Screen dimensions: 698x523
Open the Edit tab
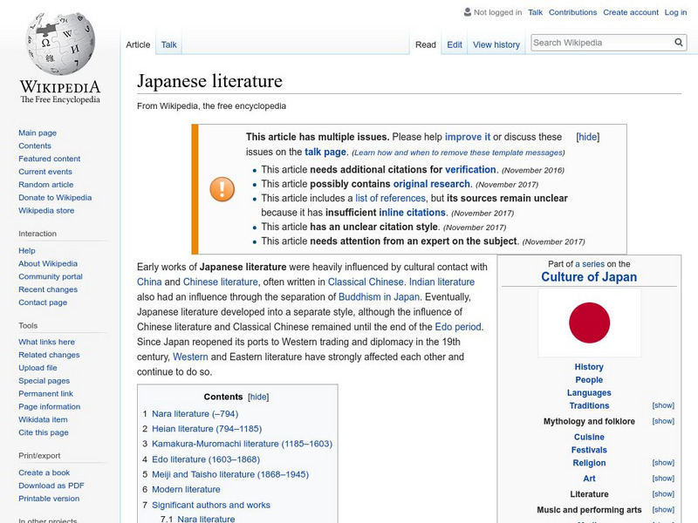(454, 44)
